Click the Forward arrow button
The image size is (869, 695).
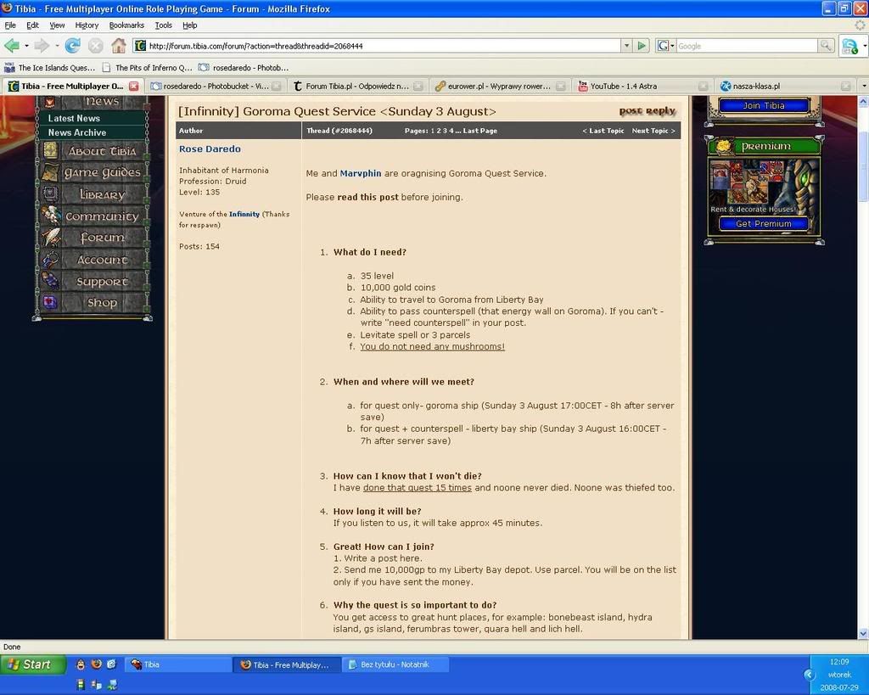(x=42, y=46)
